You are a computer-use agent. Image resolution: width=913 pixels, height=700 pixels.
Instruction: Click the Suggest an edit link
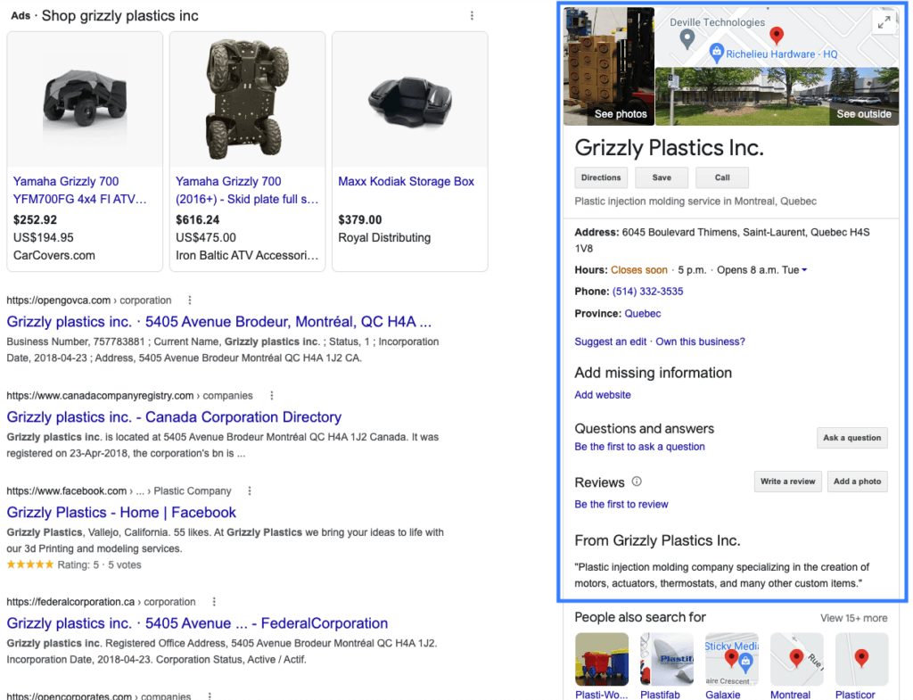(x=610, y=341)
